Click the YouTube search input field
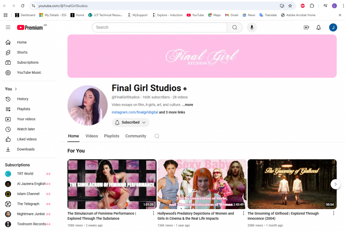Screen dimensions: 345x231 point(159,28)
